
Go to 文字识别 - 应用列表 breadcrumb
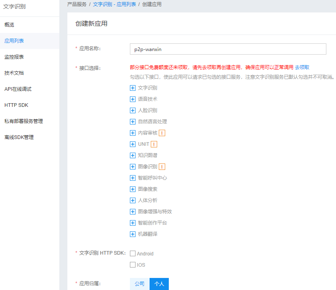114,4
